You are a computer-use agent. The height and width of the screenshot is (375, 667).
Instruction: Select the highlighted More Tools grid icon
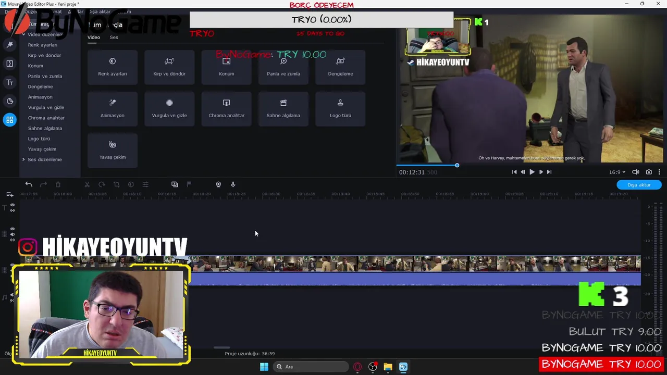click(9, 120)
